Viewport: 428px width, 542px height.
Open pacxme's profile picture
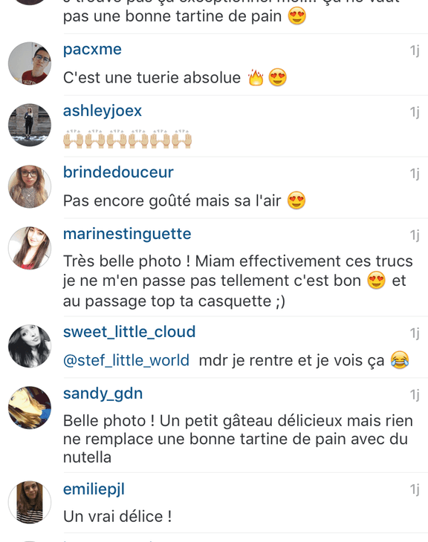pyautogui.click(x=30, y=64)
